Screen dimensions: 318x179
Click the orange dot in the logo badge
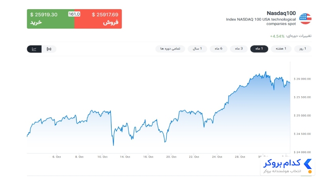click(310, 172)
